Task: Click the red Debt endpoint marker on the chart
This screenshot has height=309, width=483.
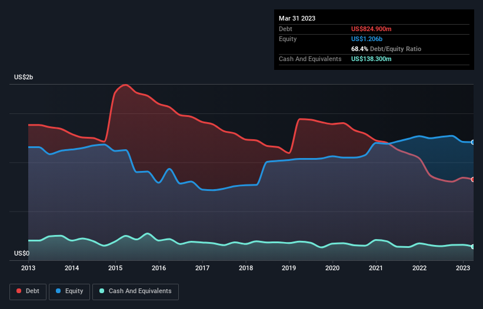Action: coord(472,180)
